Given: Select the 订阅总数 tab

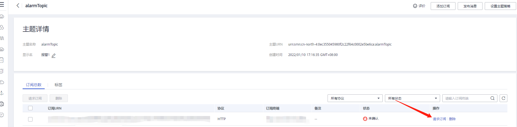Looking at the screenshot, I should point(34,85).
